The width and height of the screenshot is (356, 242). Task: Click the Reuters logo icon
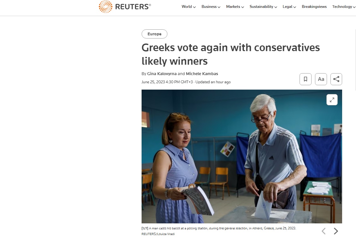(x=105, y=7)
